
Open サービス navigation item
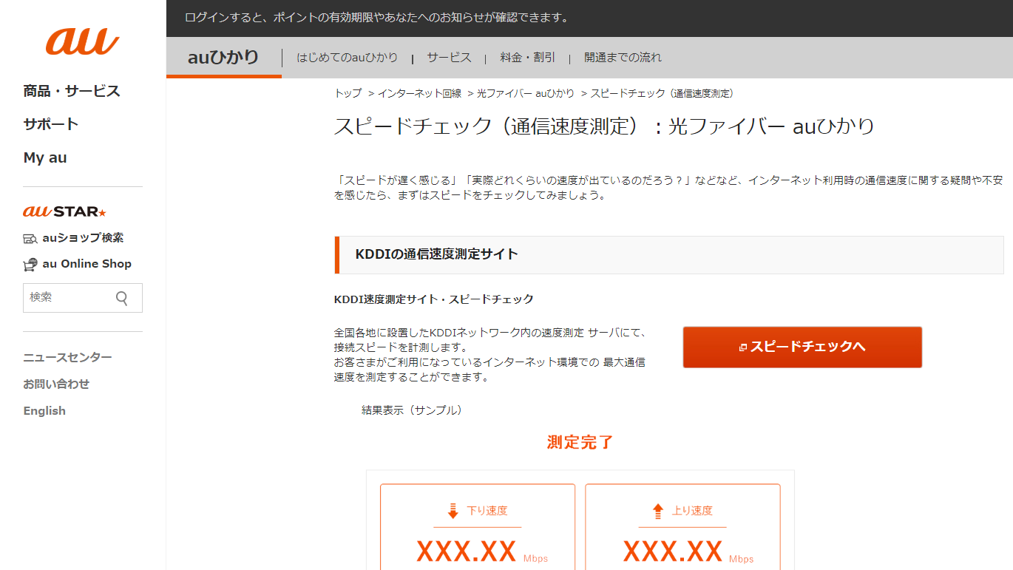(449, 58)
